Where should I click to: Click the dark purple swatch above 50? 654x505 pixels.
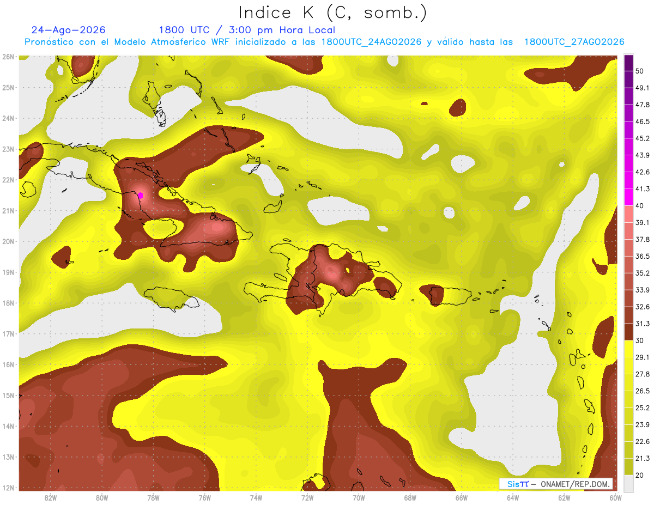click(x=628, y=63)
